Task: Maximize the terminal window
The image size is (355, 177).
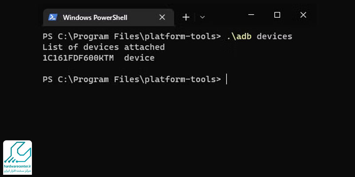Action: [x=277, y=15]
